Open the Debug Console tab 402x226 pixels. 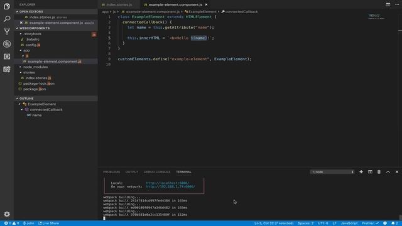(157, 171)
